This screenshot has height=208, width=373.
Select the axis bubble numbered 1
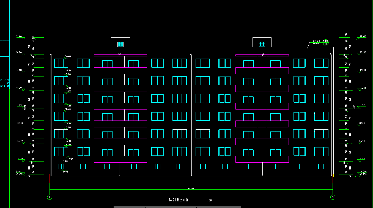tap(50, 197)
